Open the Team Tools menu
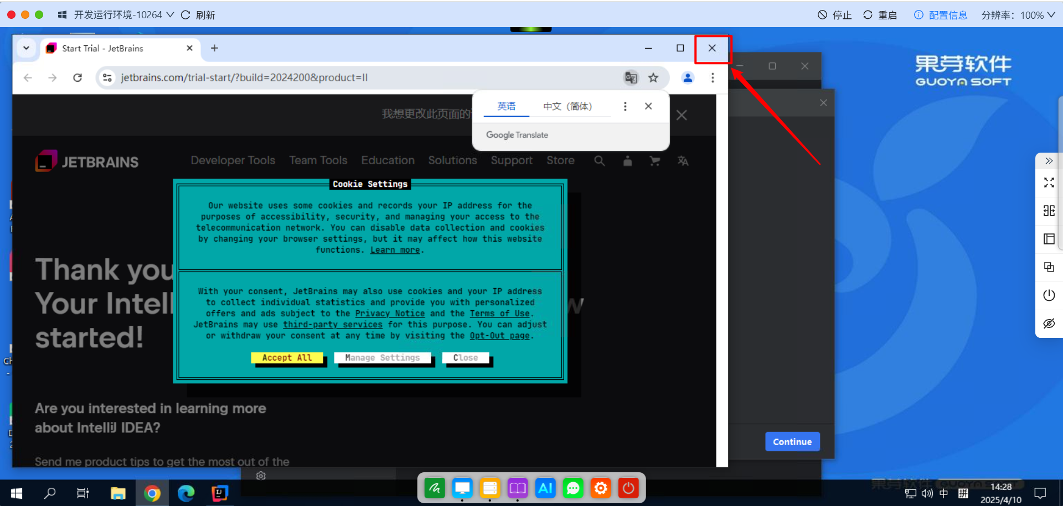 pyautogui.click(x=318, y=160)
